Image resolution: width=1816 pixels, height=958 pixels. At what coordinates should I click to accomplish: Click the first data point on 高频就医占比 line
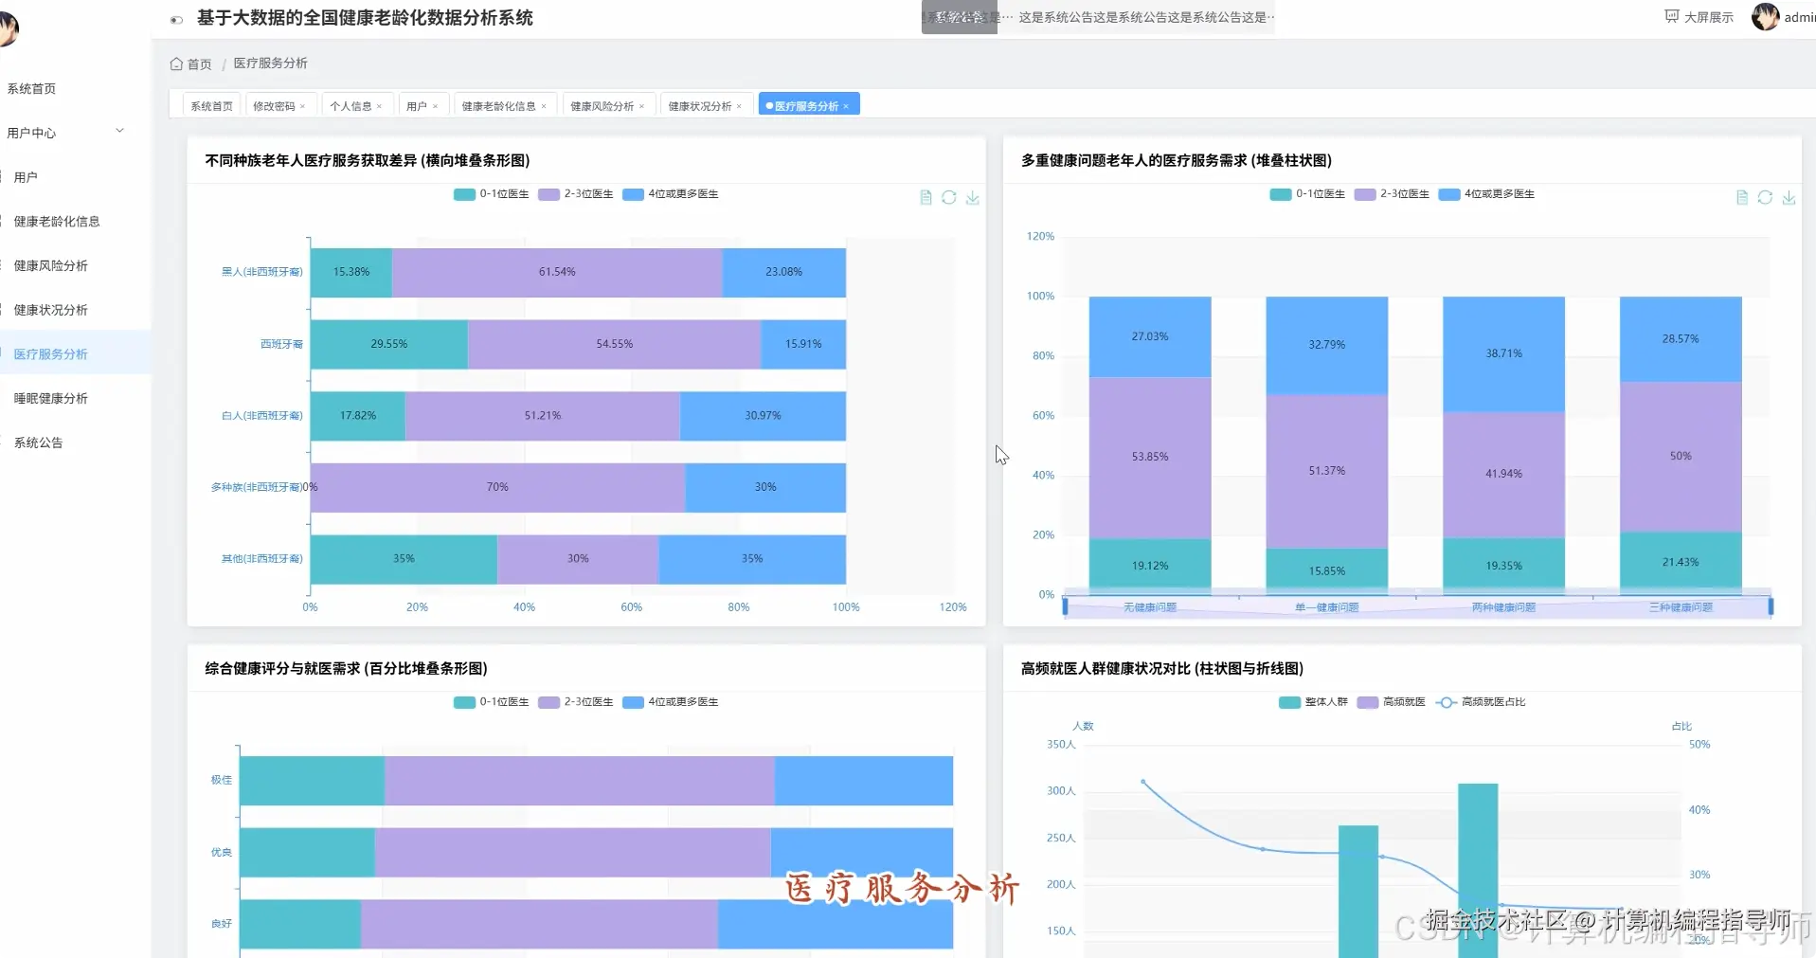click(1143, 782)
